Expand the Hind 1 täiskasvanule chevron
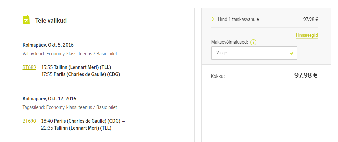 [213, 19]
